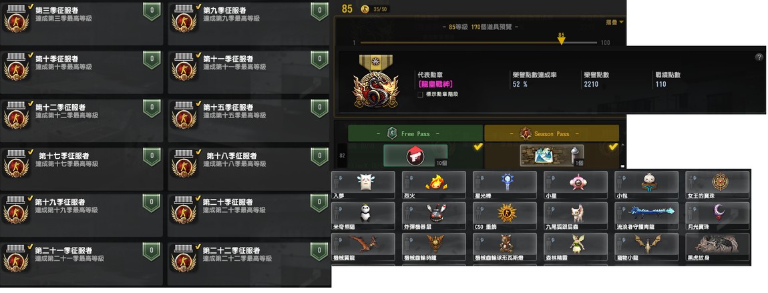Toggle the Free Pass reward checkmark
Screen dimensions: 768x293
point(477,146)
